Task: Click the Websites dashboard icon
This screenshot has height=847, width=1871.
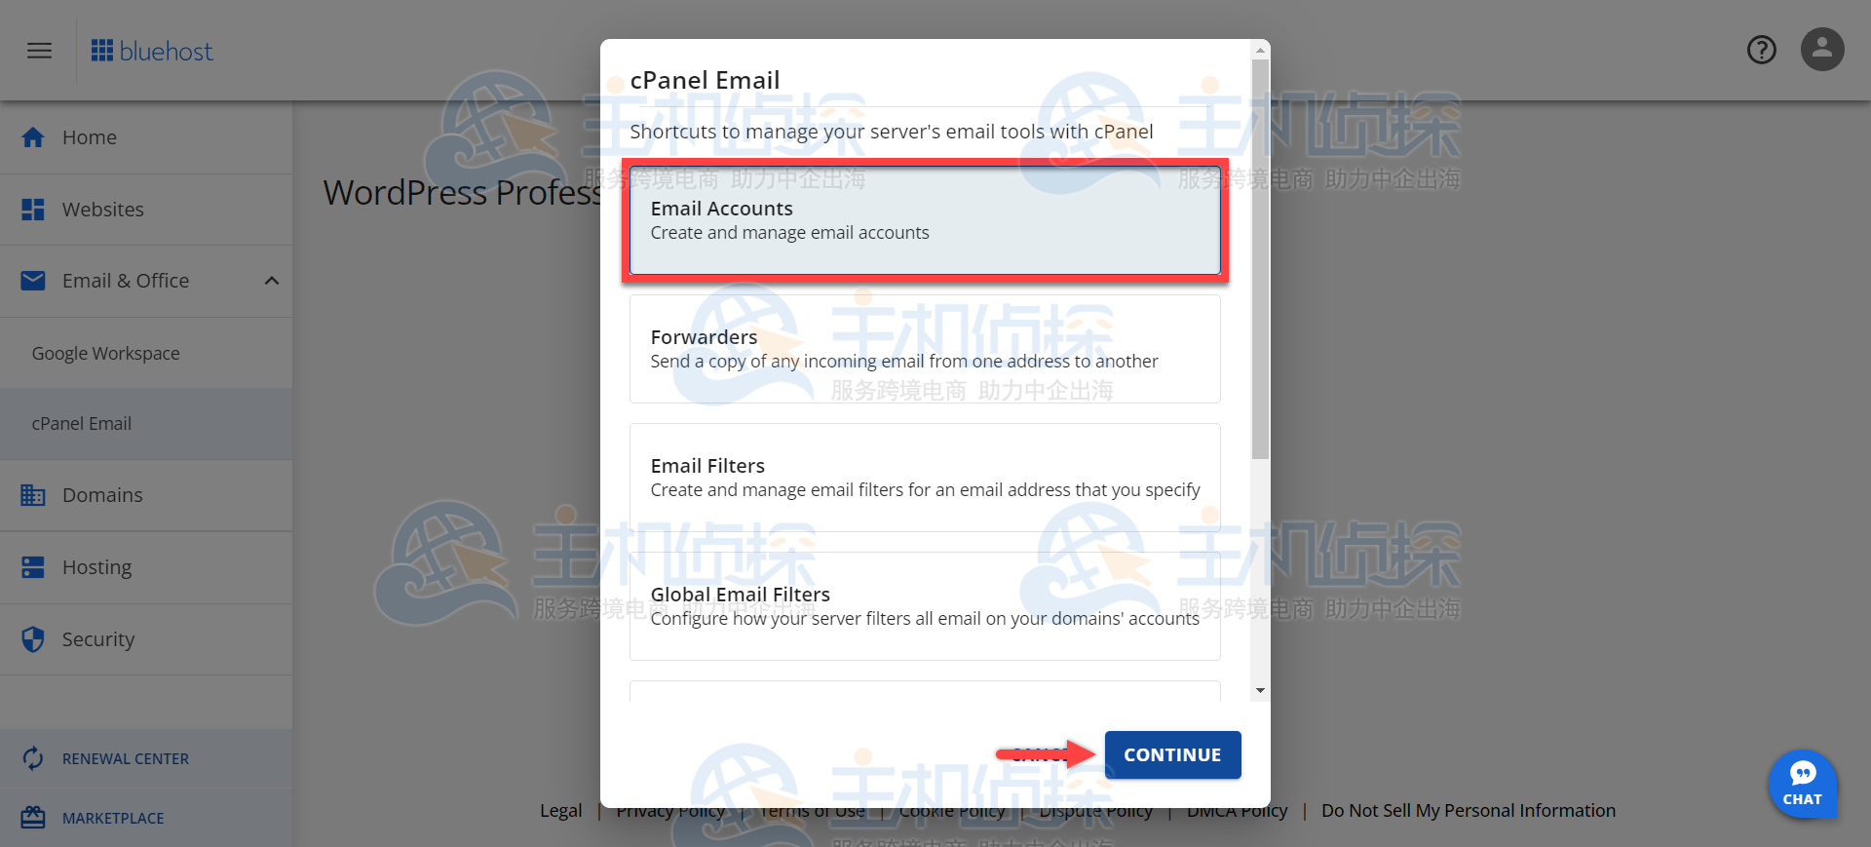Action: tap(33, 210)
